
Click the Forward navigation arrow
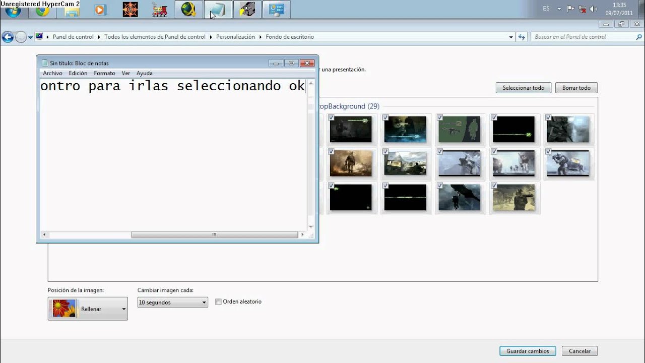pos(21,37)
